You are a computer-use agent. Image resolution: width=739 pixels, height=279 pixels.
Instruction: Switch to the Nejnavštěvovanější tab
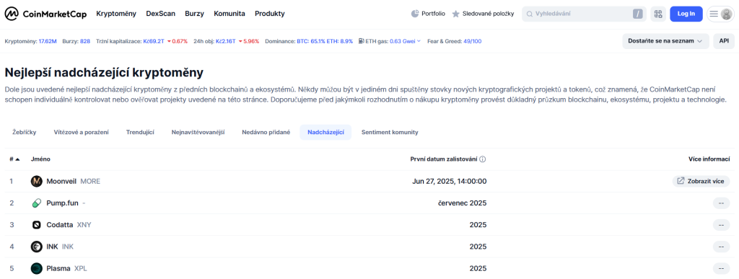coord(198,132)
